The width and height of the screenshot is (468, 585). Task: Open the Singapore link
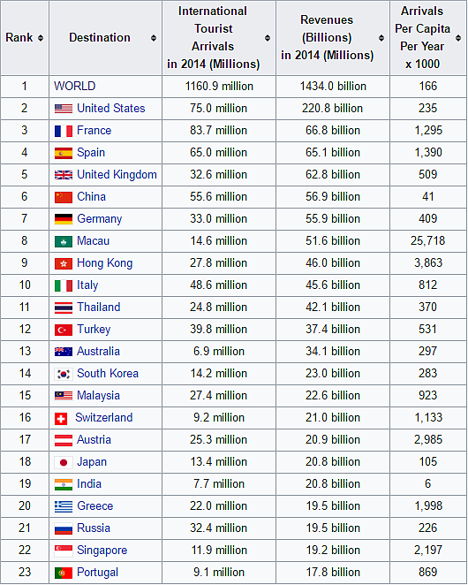[x=102, y=551]
